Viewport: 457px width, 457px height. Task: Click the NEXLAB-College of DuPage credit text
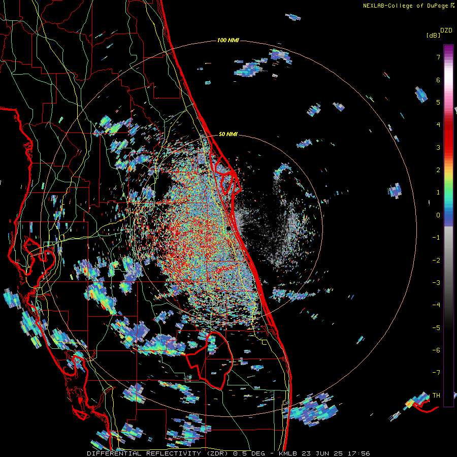(x=405, y=6)
